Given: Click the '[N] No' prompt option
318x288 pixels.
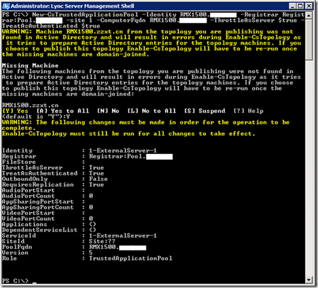Looking at the screenshot, I should (x=108, y=111).
